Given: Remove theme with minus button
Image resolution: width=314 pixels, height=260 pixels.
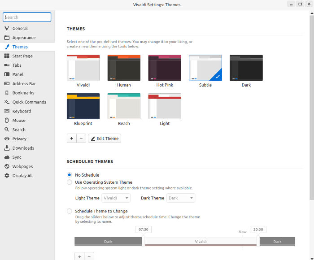Looking at the screenshot, I should [81, 139].
